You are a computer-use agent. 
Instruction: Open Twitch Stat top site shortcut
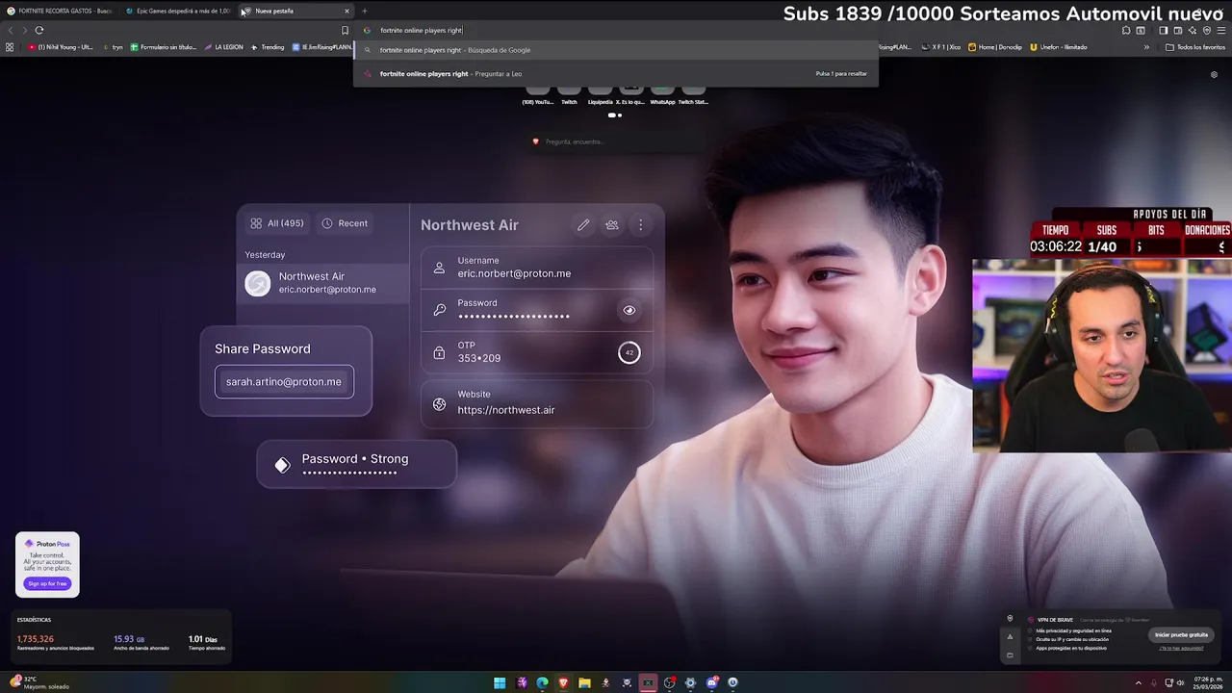click(x=693, y=94)
